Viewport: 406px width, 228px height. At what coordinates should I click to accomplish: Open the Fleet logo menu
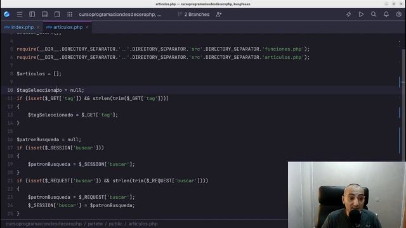7,14
